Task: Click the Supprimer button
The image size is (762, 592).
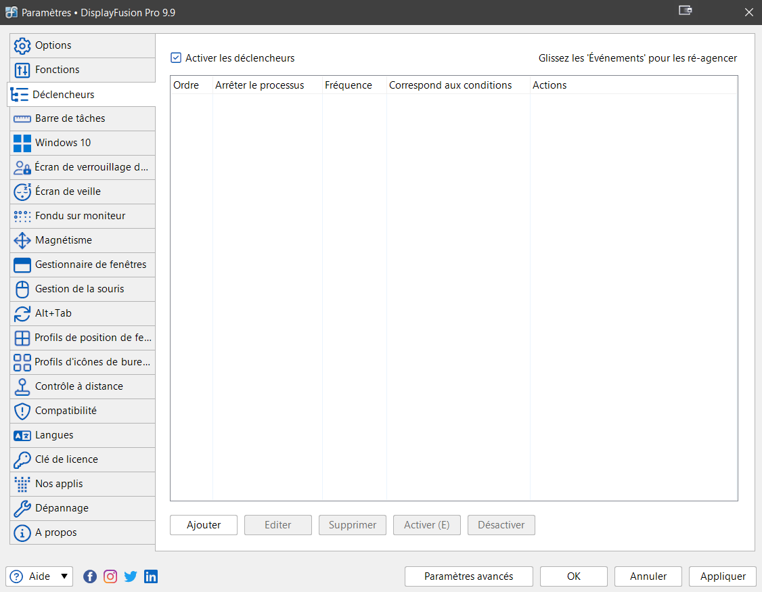Action: pos(353,525)
